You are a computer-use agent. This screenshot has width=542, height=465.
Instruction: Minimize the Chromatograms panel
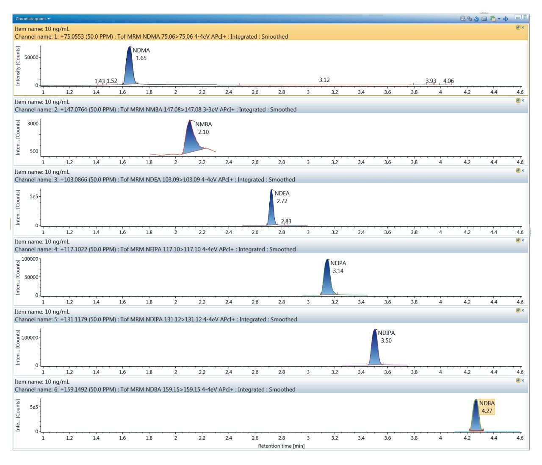tap(518, 17)
